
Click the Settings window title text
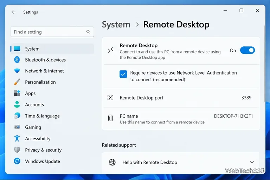31,12
